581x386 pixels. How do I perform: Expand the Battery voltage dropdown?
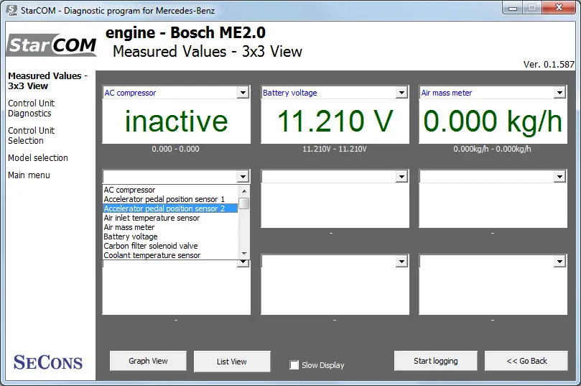(401, 92)
